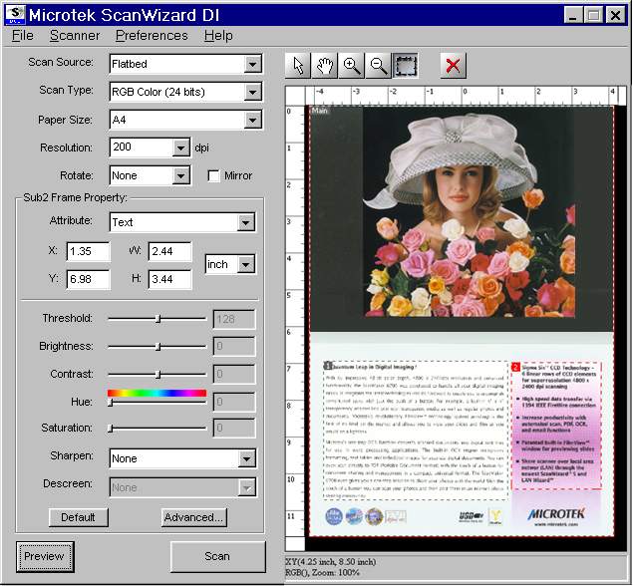Click the ScanWizard title bar app icon
The image size is (633, 586).
click(x=16, y=14)
